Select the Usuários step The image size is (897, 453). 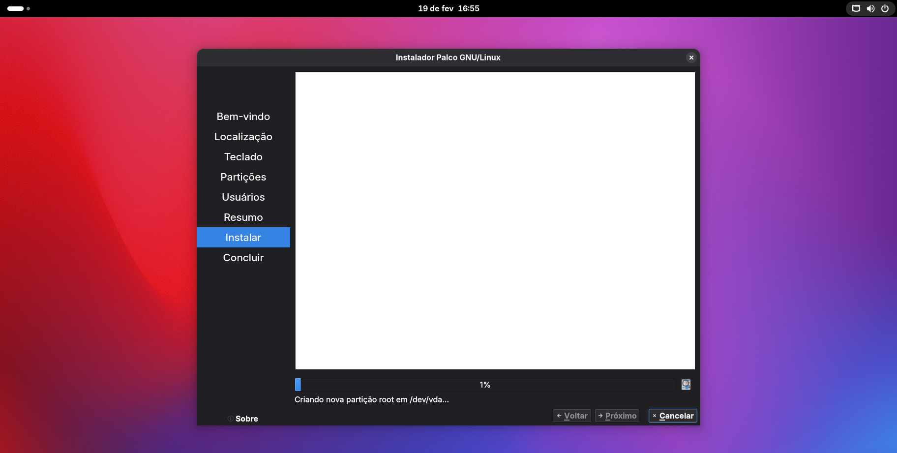point(243,197)
